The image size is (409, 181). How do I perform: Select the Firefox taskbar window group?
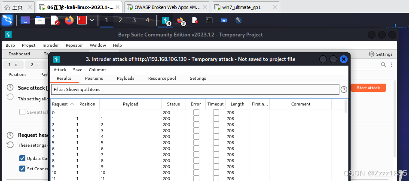(x=181, y=21)
